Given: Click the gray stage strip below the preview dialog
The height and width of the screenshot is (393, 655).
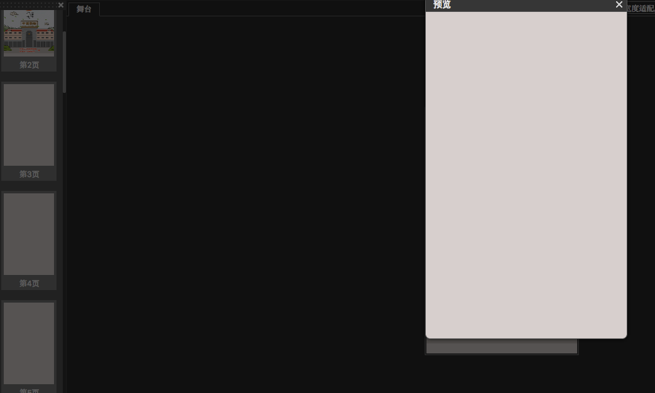Looking at the screenshot, I should [502, 346].
